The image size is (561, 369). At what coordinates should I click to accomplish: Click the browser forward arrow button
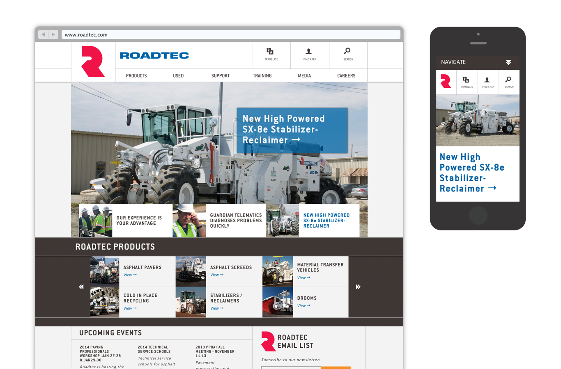(53, 34)
